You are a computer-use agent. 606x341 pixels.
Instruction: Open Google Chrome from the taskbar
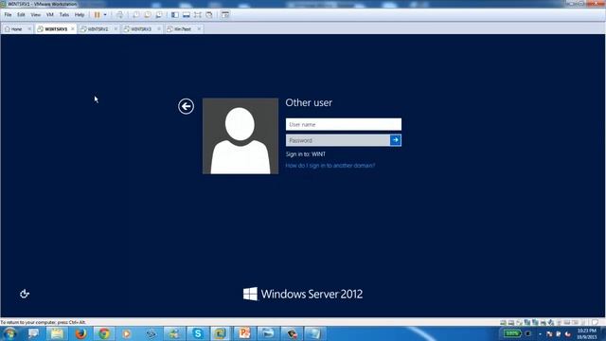(x=104, y=333)
